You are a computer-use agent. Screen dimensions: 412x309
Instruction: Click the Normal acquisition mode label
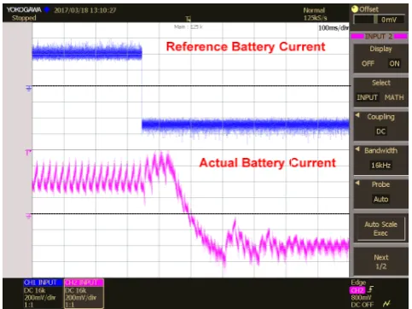click(314, 10)
